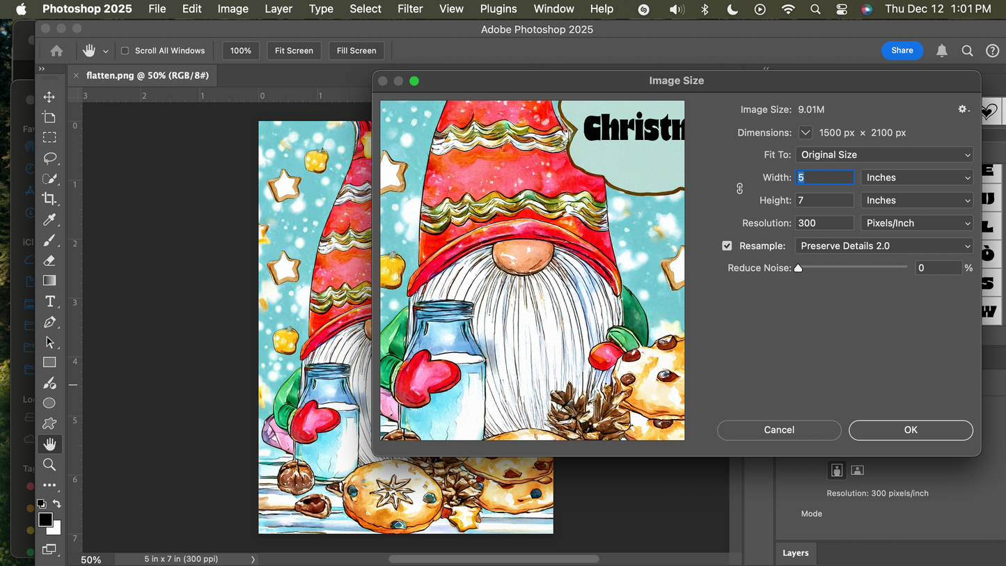This screenshot has width=1006, height=566.
Task: Select the Brush tool
Action: tap(49, 240)
